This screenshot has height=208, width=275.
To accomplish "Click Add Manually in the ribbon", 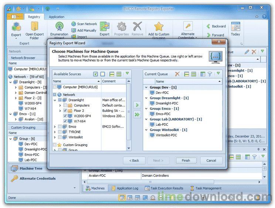I will point(84,30).
